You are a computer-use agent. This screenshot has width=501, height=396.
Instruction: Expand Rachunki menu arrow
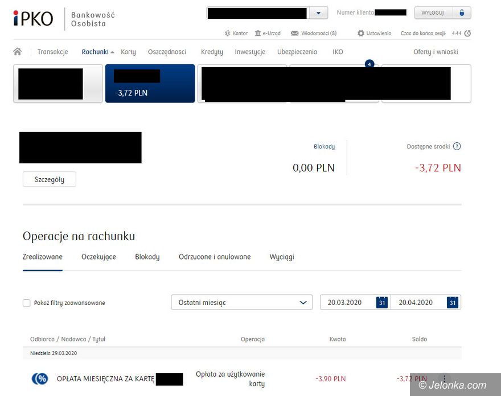[112, 52]
